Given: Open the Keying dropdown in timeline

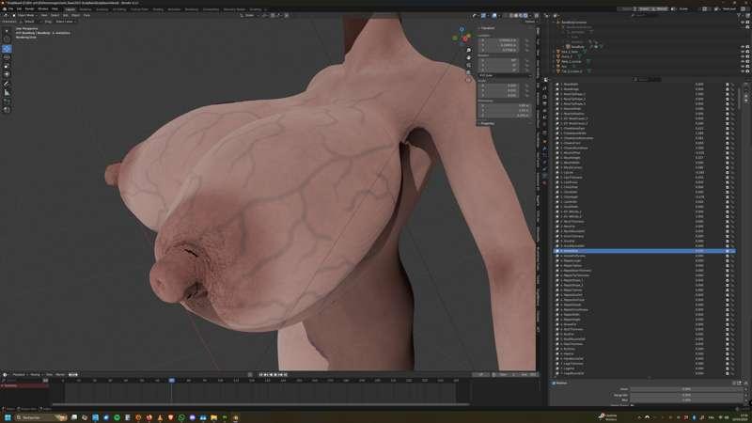Looking at the screenshot, I should 35,374.
